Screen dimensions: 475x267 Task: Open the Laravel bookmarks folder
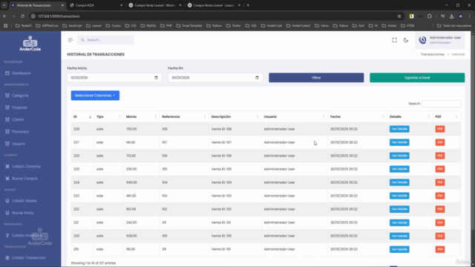point(94,26)
